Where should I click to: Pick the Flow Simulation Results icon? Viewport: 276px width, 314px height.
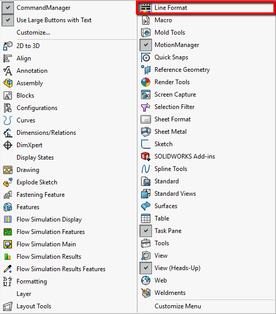point(8,257)
